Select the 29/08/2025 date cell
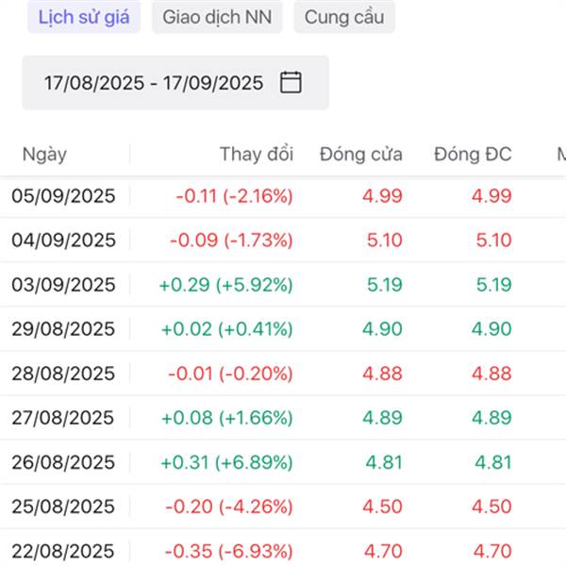The image size is (566, 566). coord(63,329)
